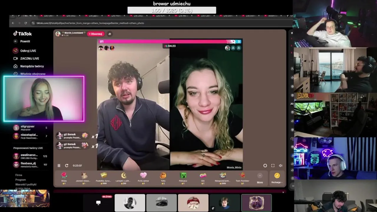Image resolution: width=377 pixels, height=212 pixels.
Task: Close the bottom panel with small X
Action: pos(283,192)
